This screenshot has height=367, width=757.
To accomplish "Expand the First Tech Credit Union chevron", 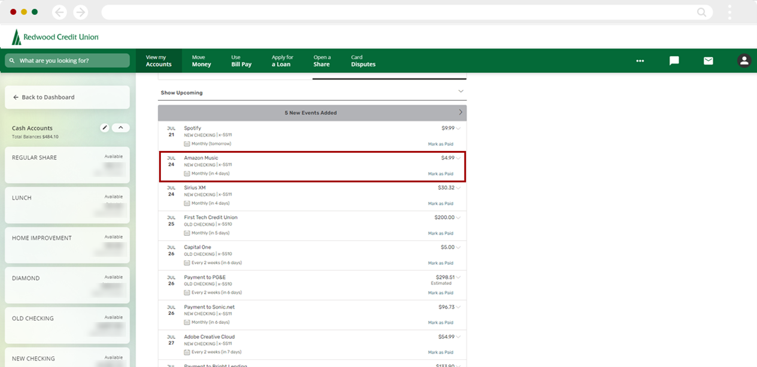I will coord(459,217).
